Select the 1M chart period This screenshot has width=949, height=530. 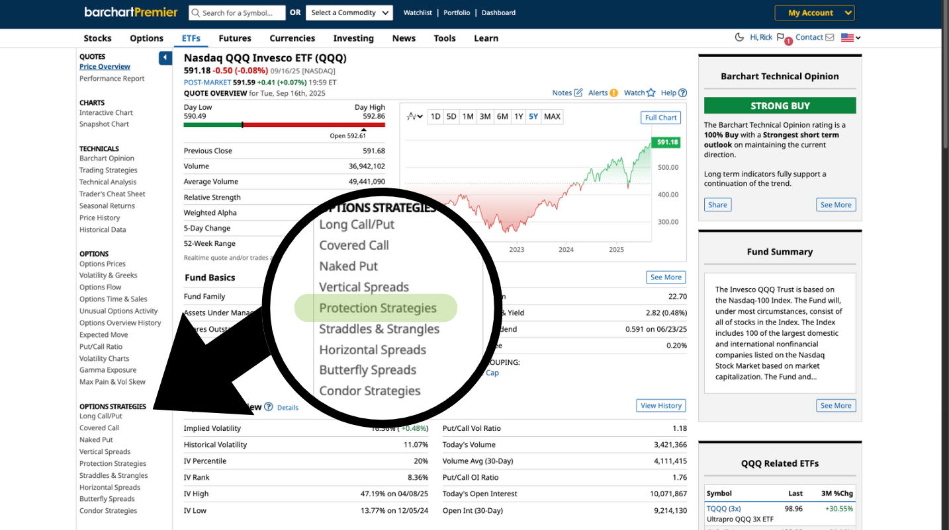point(468,117)
